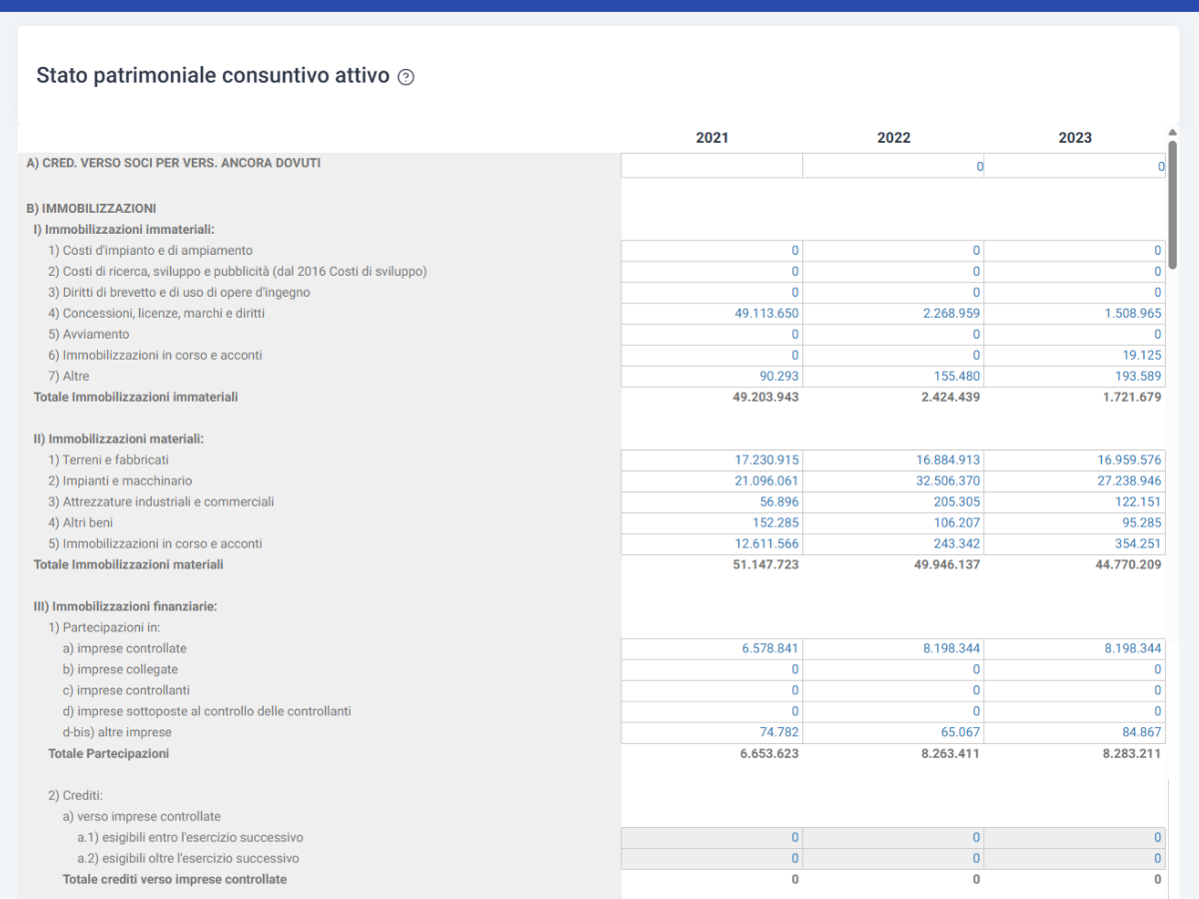
Task: Click value 106.207 for Altri beni 2022
Action: [x=957, y=523]
